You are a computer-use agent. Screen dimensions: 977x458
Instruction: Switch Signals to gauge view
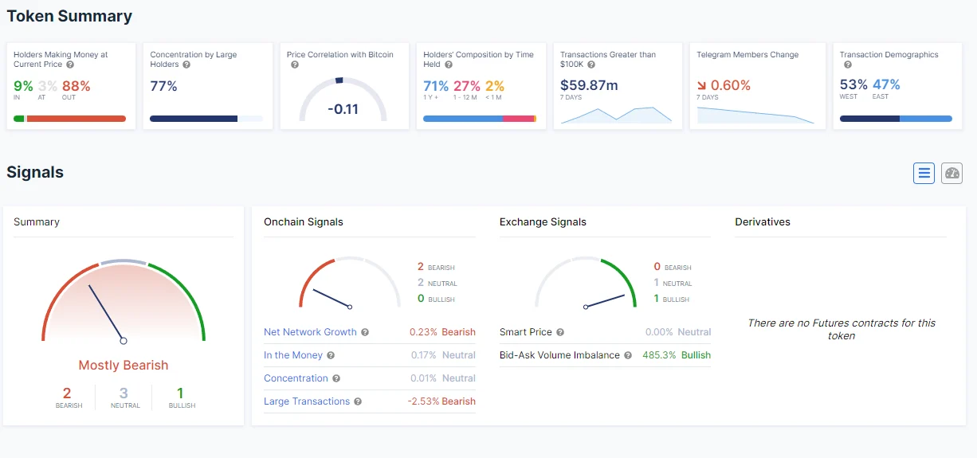pyautogui.click(x=951, y=173)
